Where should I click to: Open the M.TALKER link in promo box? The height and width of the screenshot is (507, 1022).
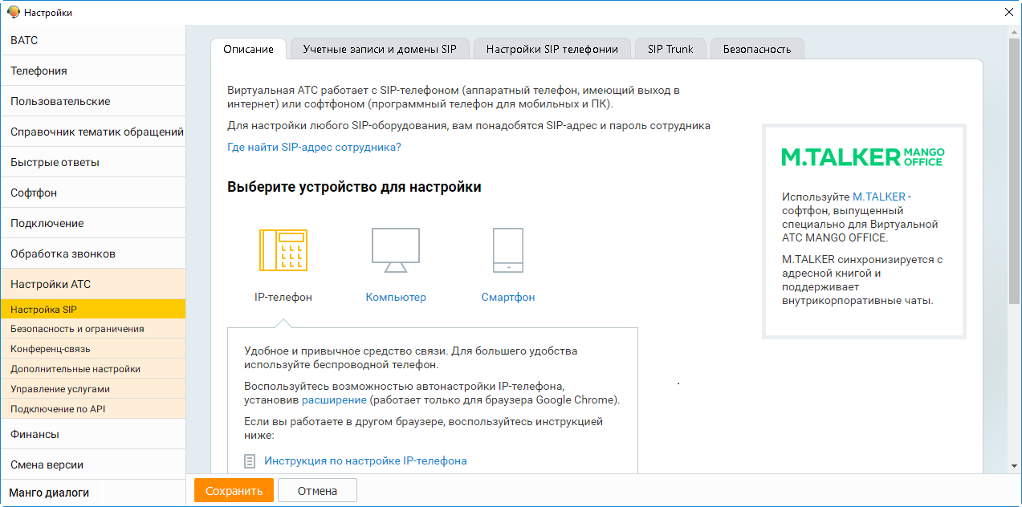879,197
